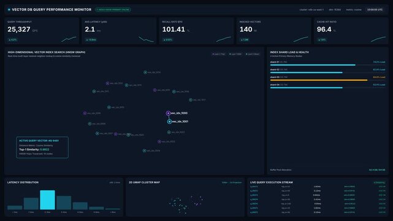
Task: Open the Query Throughput sparkline chart
Action: click(x=69, y=39)
